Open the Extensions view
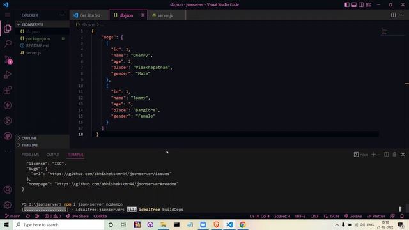Viewport: 409px width, 230px height. coord(8,90)
